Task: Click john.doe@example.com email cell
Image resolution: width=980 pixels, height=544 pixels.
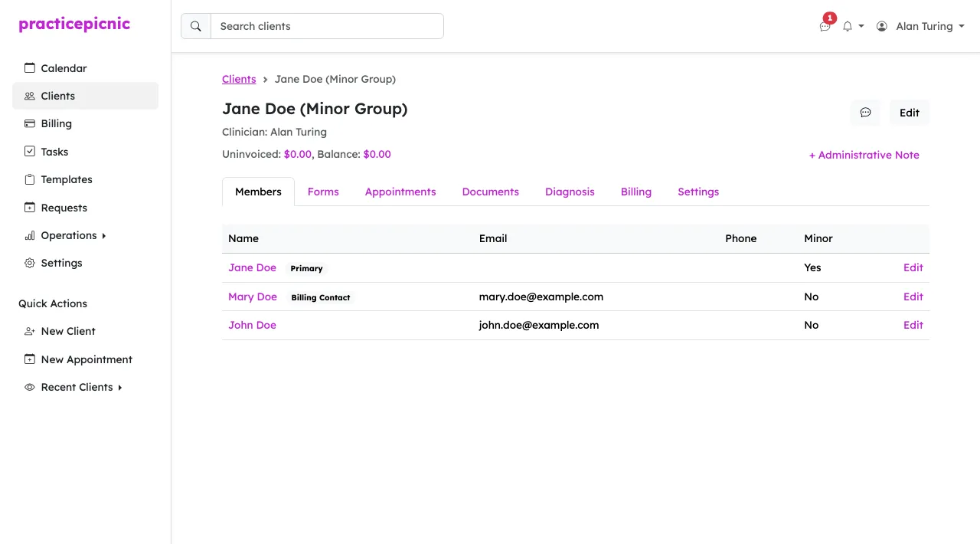Action: [539, 325]
